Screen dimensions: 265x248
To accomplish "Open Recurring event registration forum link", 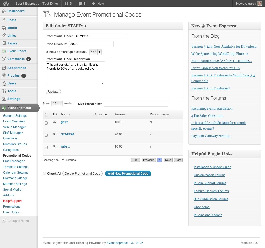I will click(x=212, y=108).
